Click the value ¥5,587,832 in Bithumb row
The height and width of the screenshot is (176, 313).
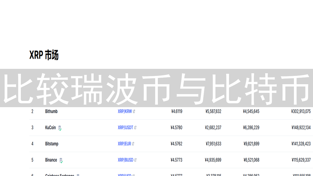tap(213, 111)
